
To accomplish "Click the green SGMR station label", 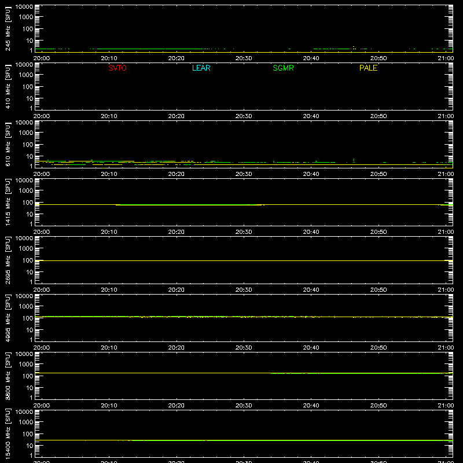I will [283, 68].
